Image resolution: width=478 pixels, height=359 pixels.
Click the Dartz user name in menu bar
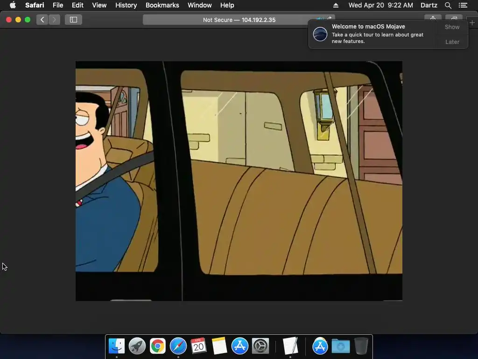pos(429,5)
